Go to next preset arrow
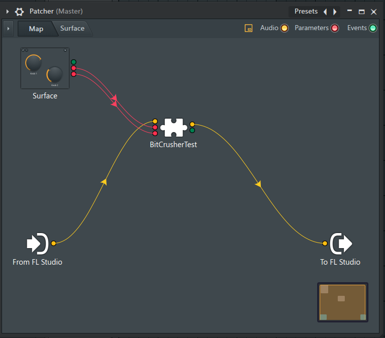 [x=335, y=12]
